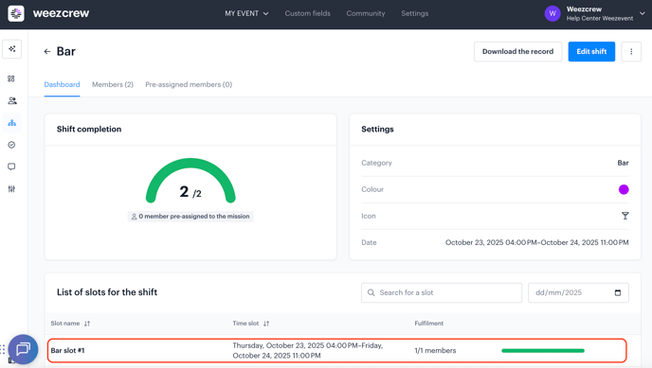The height and width of the screenshot is (368, 652).
Task: Click the magnifier icon in slot search
Action: point(371,292)
